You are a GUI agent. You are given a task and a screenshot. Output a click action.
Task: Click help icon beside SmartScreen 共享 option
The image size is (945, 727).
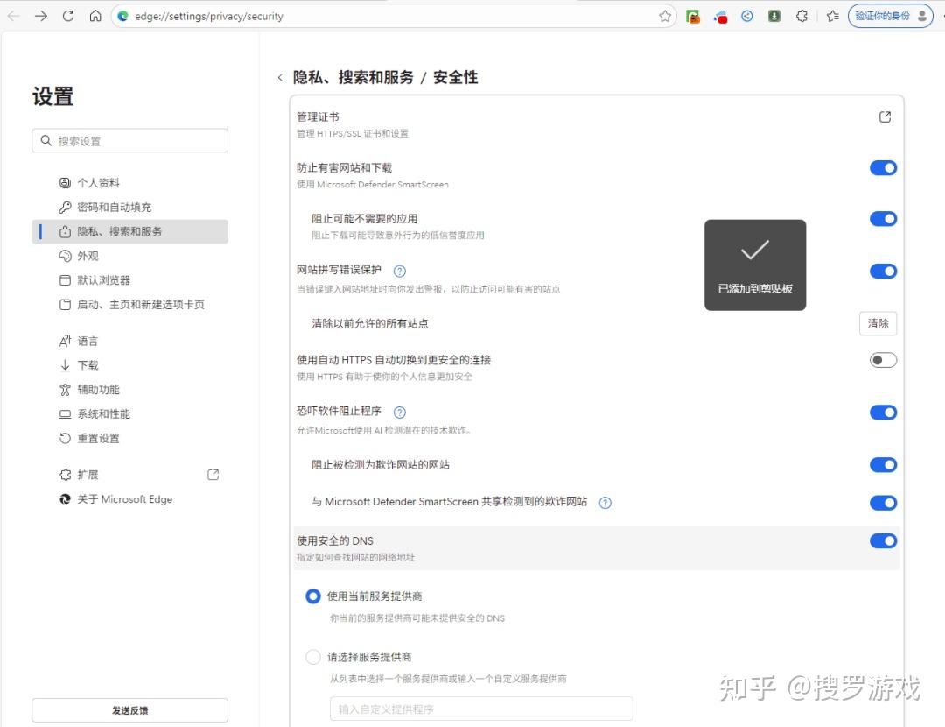click(605, 503)
